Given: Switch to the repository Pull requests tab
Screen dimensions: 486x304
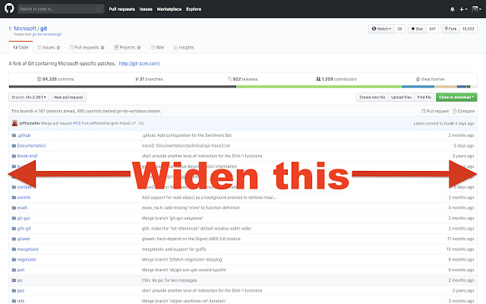Looking at the screenshot, I should [87, 47].
